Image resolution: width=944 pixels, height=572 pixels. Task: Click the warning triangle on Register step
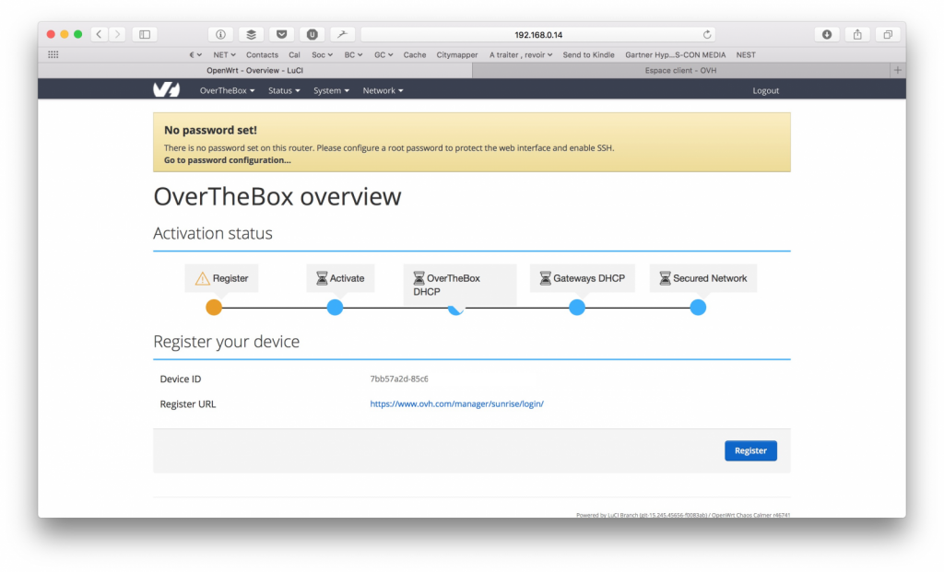coord(202,278)
